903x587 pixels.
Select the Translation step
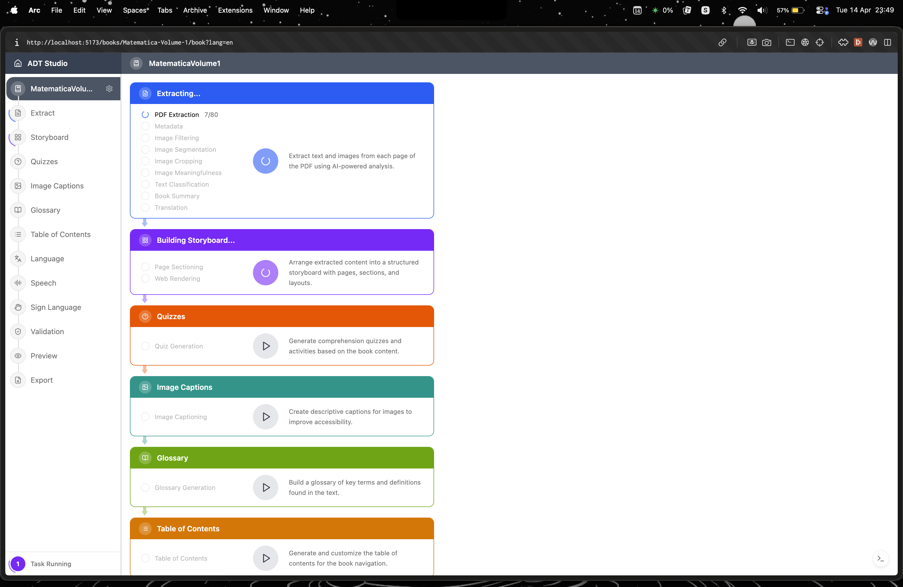tap(164, 207)
